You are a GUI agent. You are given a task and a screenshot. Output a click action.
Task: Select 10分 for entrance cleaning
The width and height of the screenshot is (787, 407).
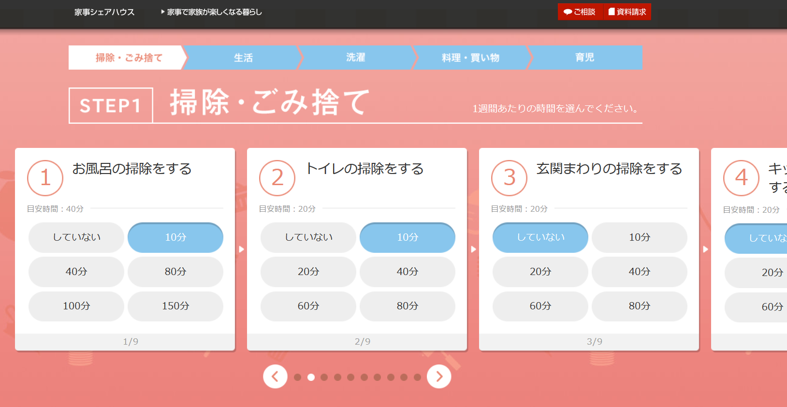[639, 237]
